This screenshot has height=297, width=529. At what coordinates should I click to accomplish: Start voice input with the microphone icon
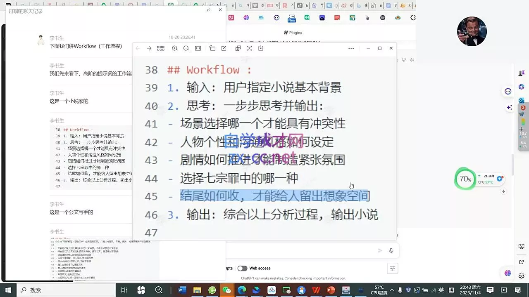[391, 250]
